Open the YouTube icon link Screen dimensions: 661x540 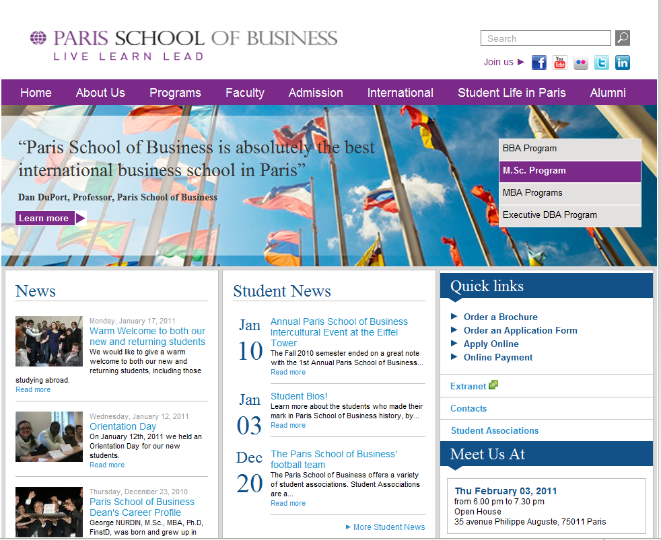click(560, 63)
